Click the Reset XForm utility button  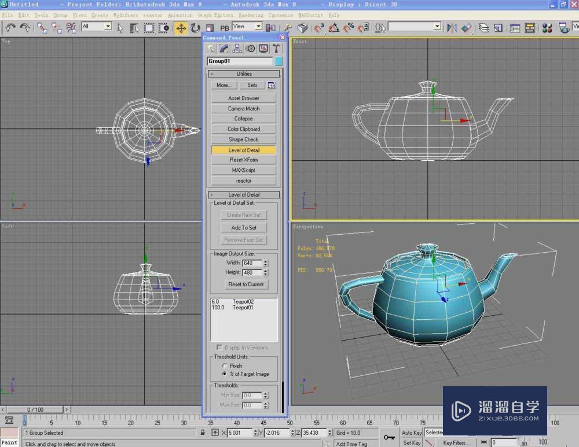(x=243, y=160)
